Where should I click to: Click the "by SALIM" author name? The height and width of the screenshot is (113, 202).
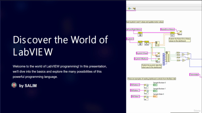coord(28,86)
